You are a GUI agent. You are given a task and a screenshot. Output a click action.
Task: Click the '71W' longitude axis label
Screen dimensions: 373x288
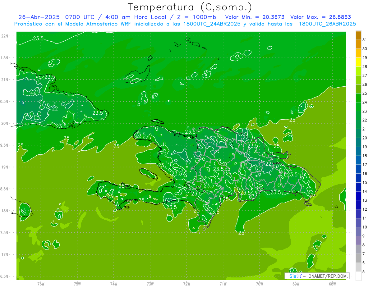(223, 284)
